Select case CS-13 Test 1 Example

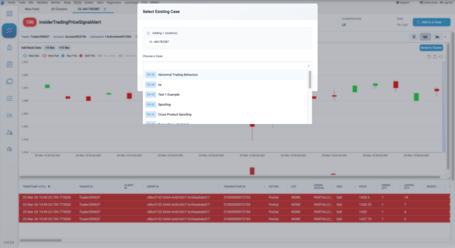click(226, 94)
